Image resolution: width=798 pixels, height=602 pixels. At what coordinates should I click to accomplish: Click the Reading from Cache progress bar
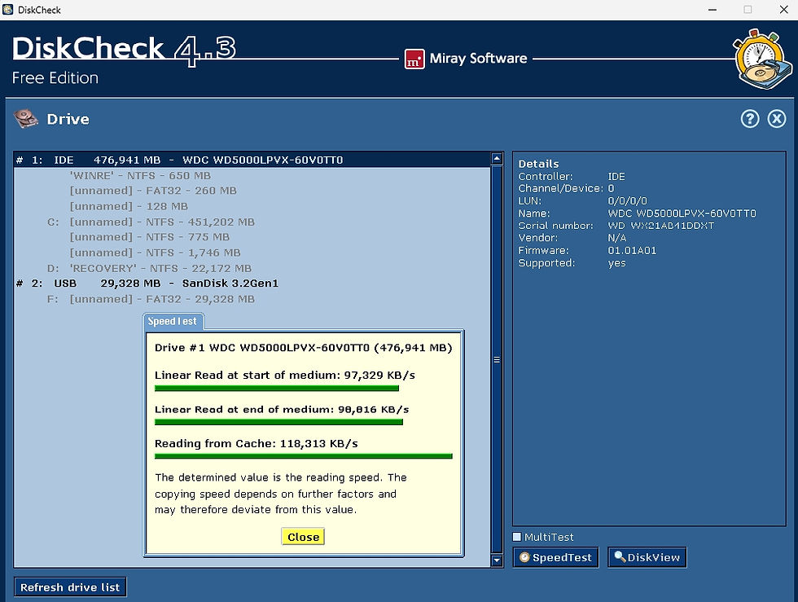(x=303, y=456)
